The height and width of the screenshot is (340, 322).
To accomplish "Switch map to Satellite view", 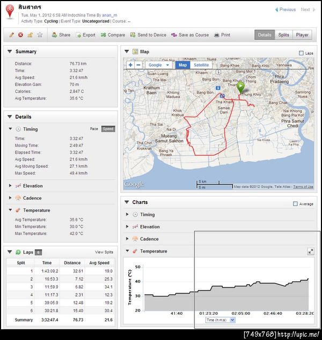I will [x=201, y=65].
